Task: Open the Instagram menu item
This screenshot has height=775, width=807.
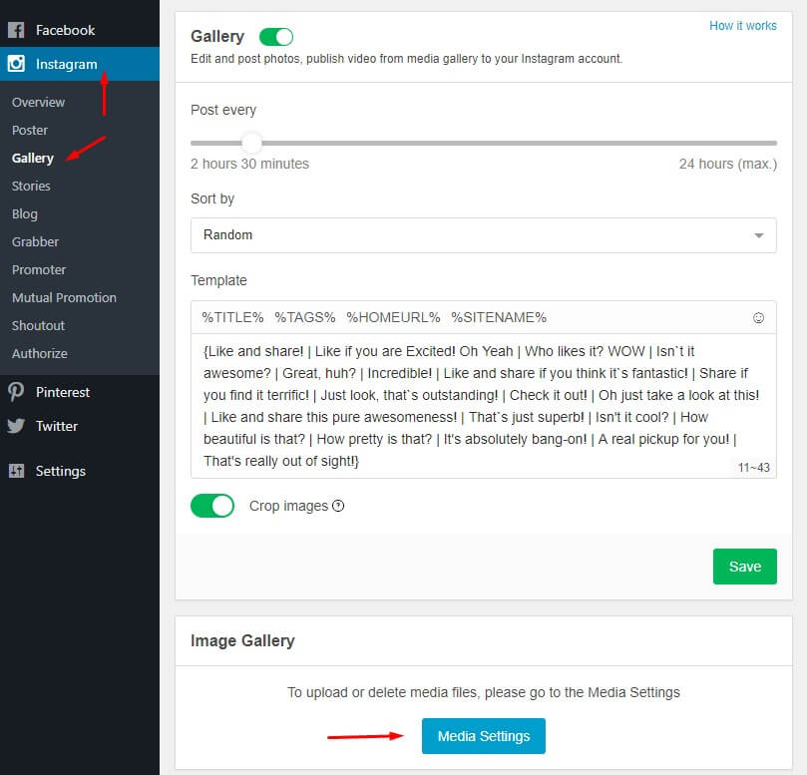Action: (80, 64)
